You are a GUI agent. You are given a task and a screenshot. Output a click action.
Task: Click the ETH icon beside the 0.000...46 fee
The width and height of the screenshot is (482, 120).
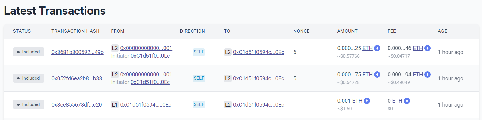pyautogui.click(x=427, y=48)
